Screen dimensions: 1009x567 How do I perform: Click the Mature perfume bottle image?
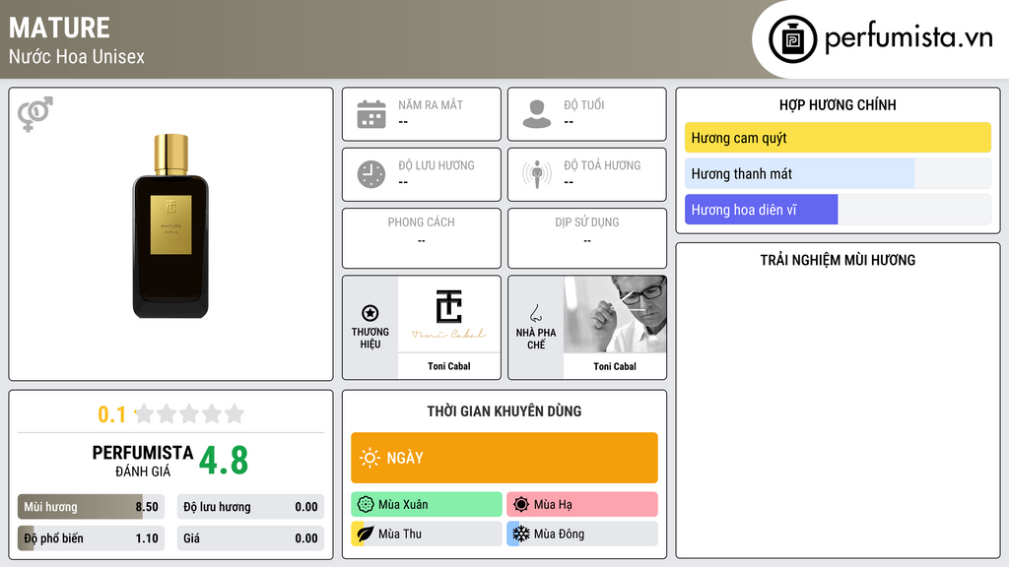click(170, 225)
